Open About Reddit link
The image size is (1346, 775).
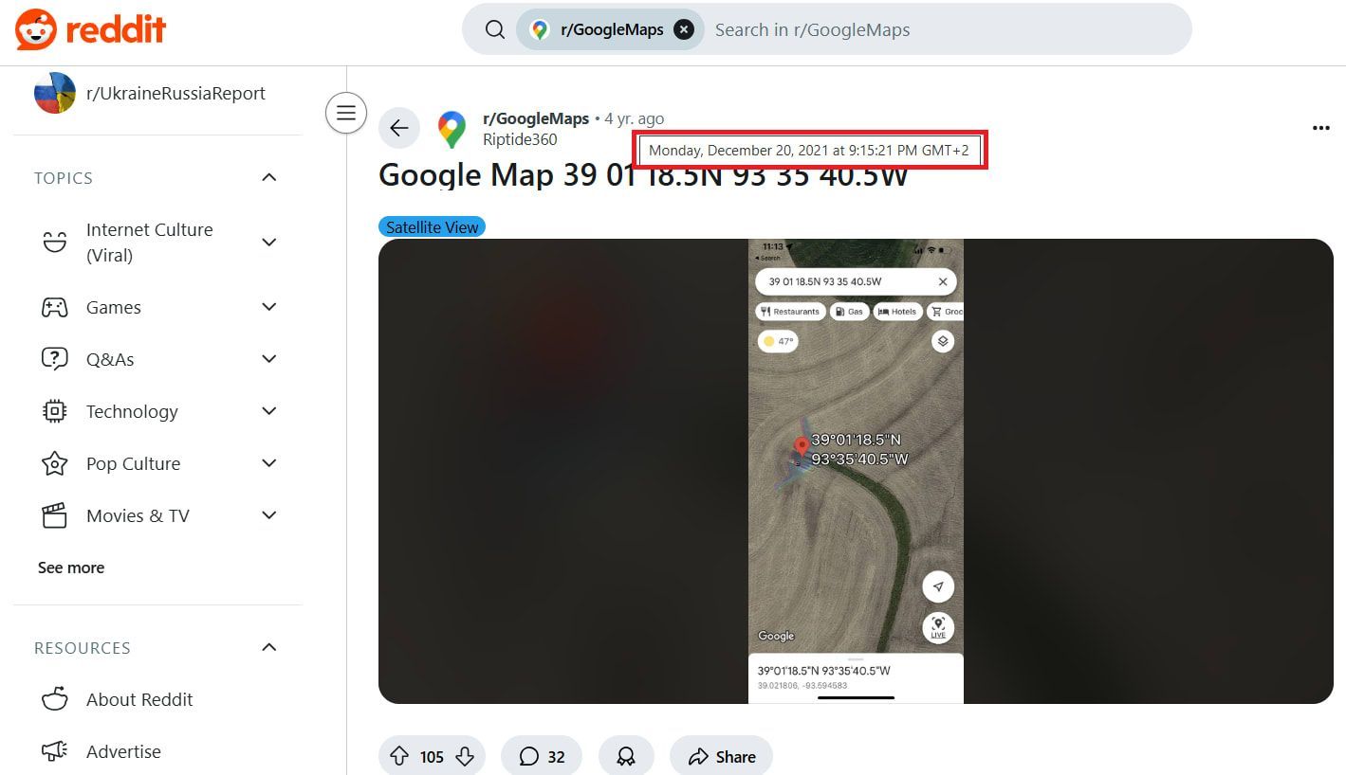139,699
